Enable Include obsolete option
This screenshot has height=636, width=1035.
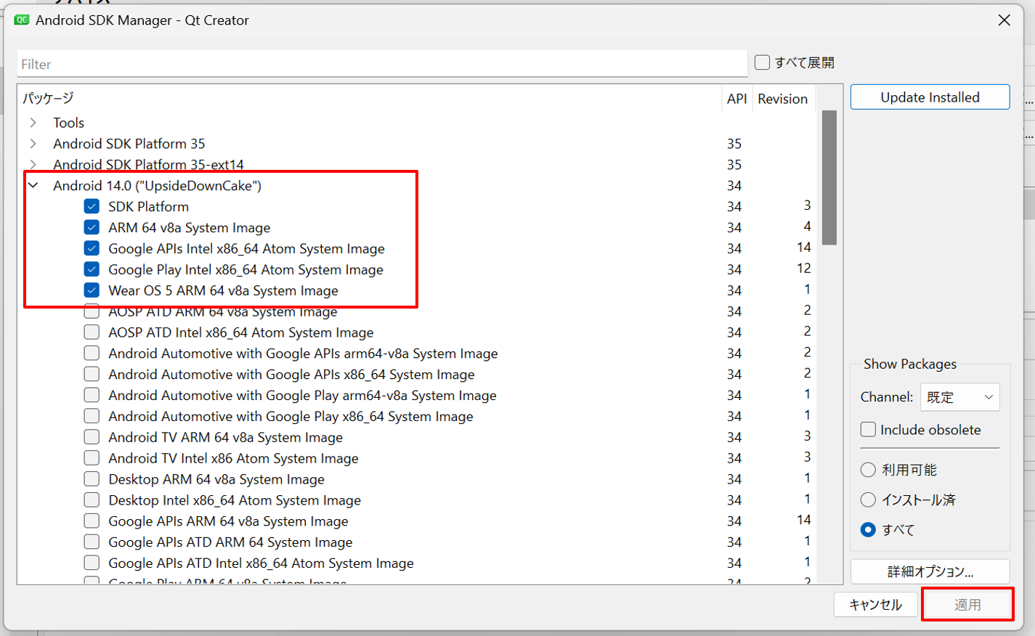pos(868,430)
